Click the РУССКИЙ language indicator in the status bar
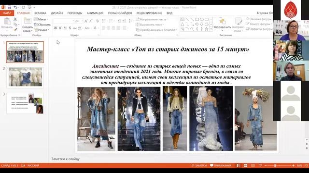 pos(33,165)
